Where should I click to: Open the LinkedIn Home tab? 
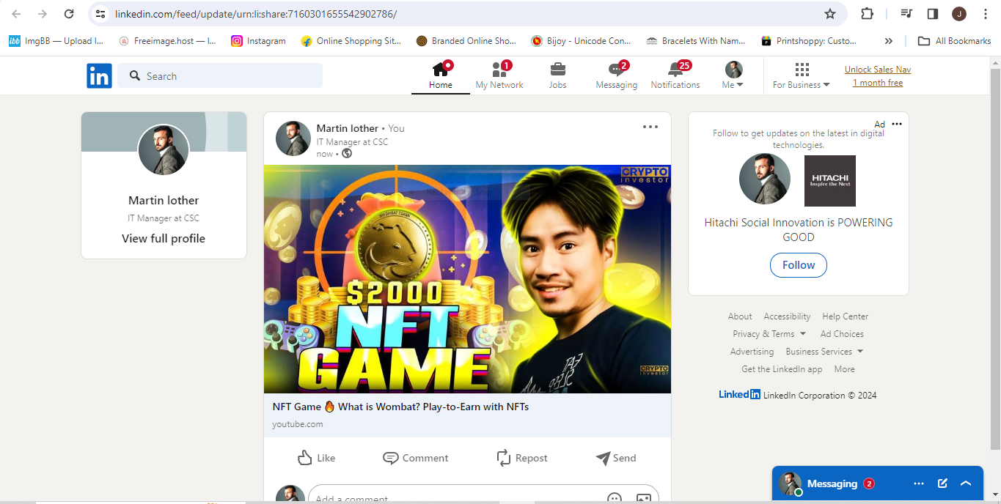[440, 76]
